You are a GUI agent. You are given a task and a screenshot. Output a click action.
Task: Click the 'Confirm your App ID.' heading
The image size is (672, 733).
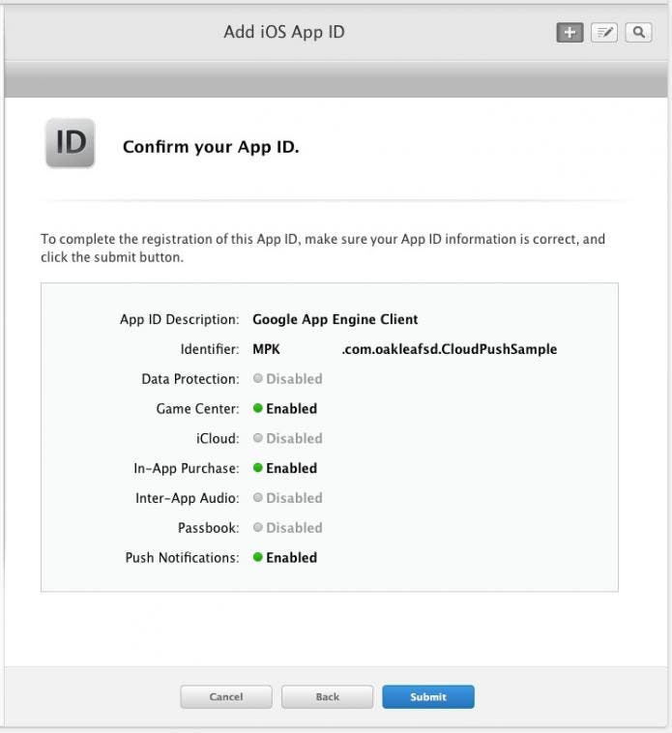211,147
